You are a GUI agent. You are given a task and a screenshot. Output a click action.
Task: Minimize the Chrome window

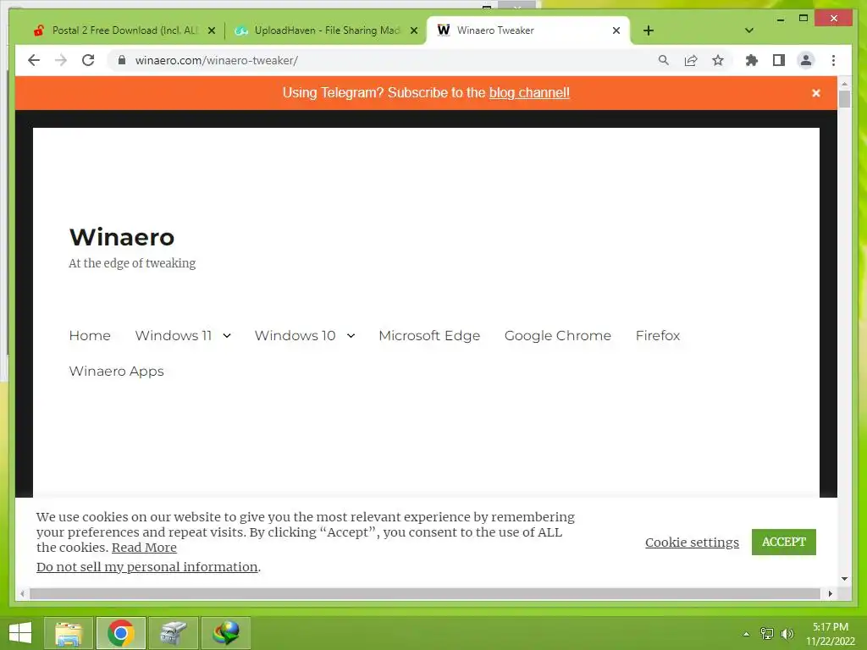point(780,19)
